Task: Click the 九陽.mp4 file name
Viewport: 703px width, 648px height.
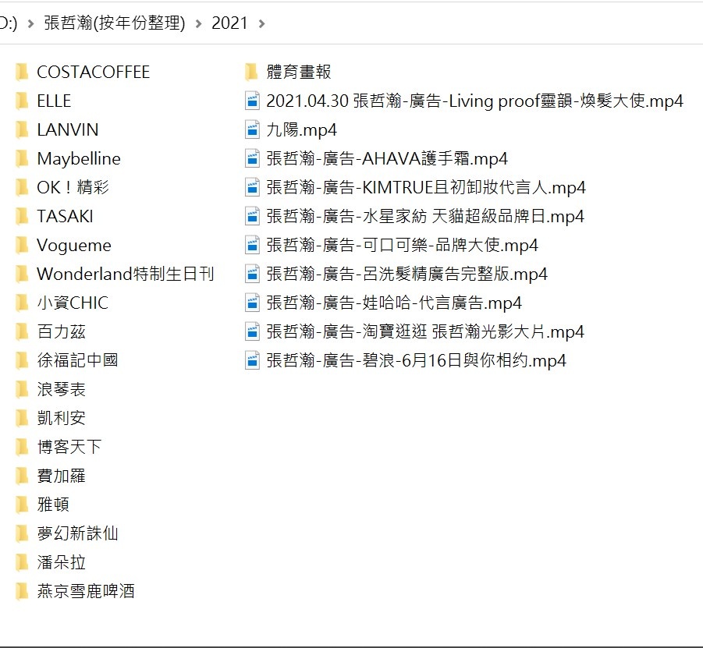Action: tap(302, 130)
